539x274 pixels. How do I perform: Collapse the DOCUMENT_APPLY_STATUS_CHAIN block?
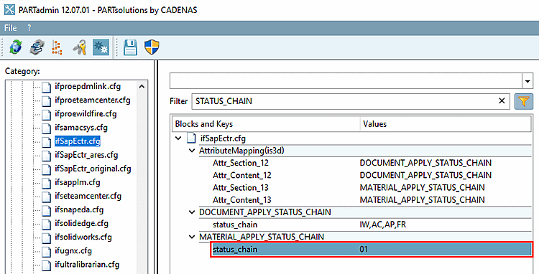tap(192, 212)
